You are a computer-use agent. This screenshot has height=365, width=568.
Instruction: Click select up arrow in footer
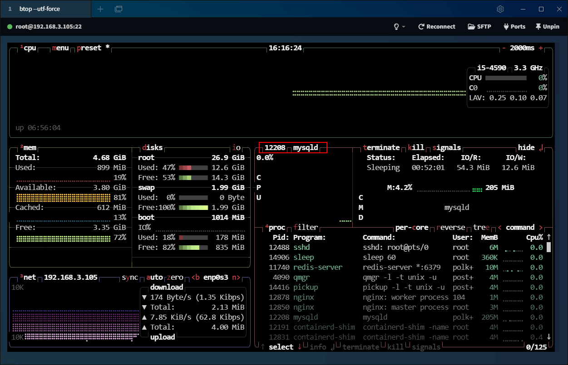[x=263, y=347]
